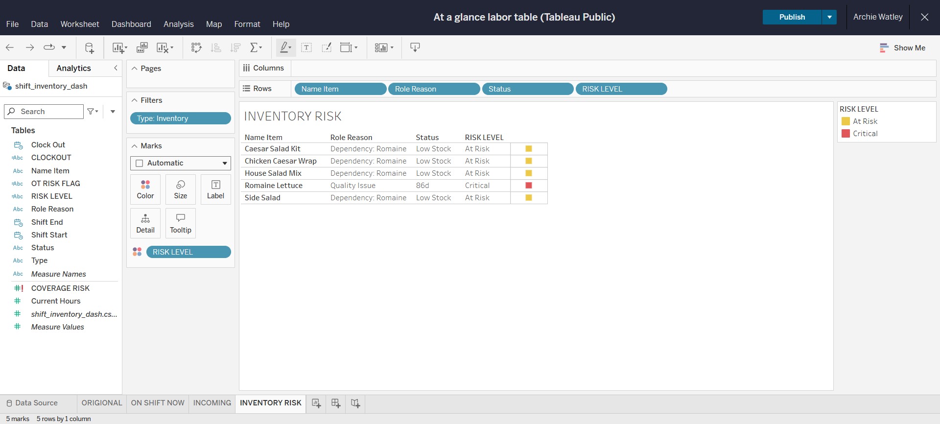
Task: Open the Size marks card
Action: pos(181,189)
